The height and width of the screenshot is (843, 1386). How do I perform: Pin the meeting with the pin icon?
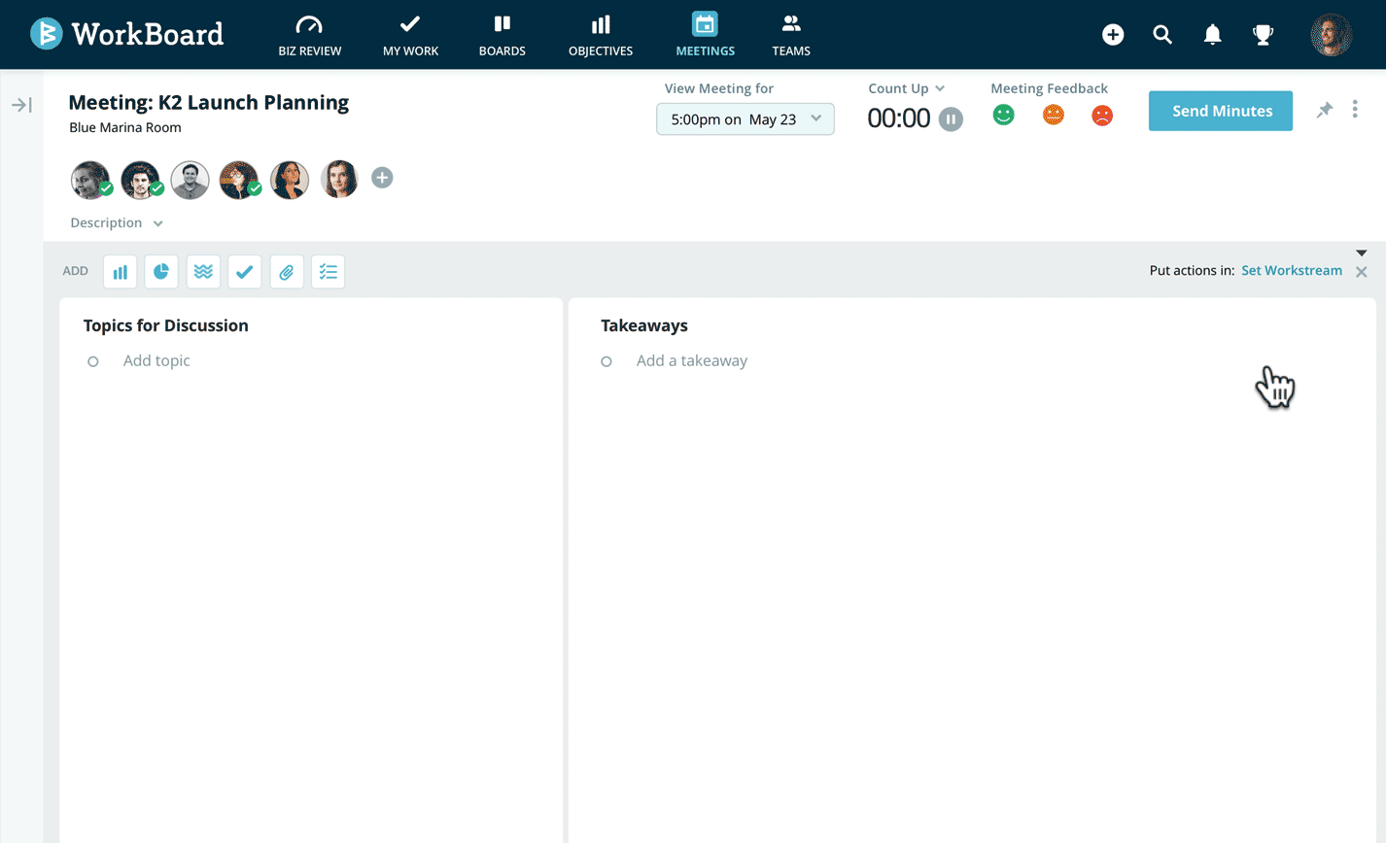point(1324,111)
